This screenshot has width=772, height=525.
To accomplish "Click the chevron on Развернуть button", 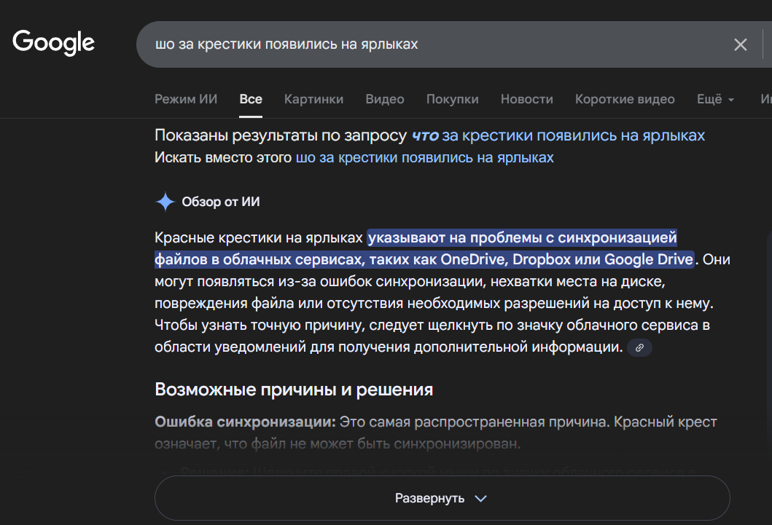I will [480, 499].
